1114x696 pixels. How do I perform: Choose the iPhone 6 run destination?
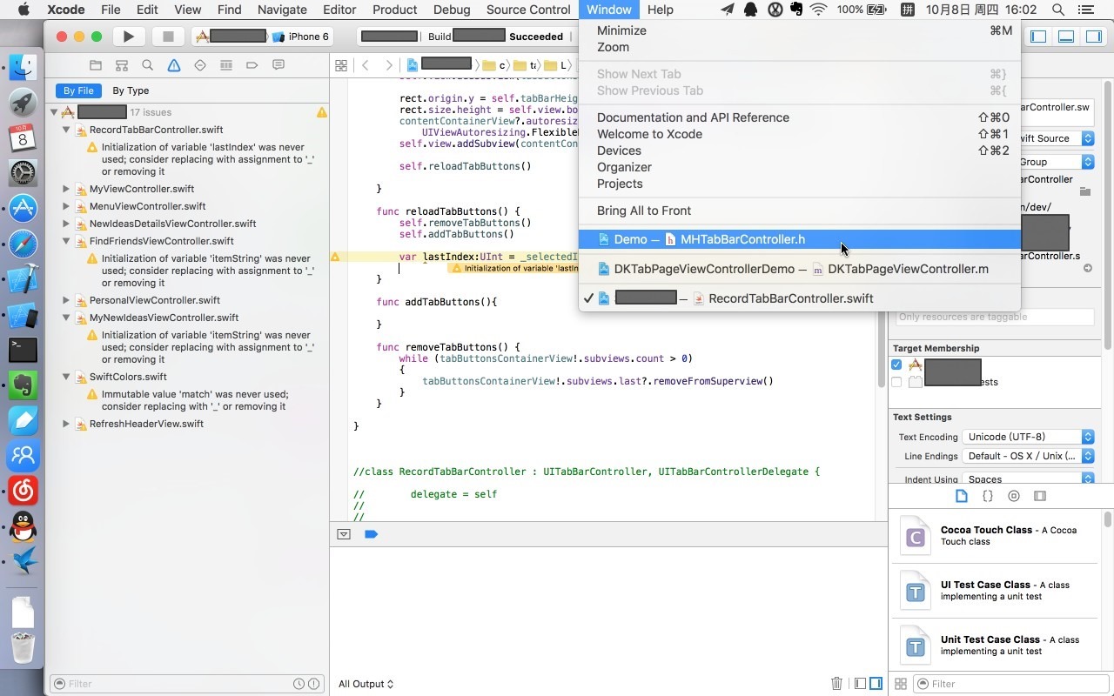click(301, 37)
